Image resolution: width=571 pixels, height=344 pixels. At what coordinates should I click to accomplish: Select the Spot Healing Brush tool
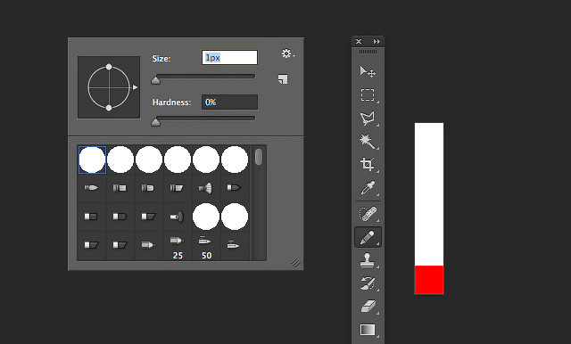click(368, 214)
